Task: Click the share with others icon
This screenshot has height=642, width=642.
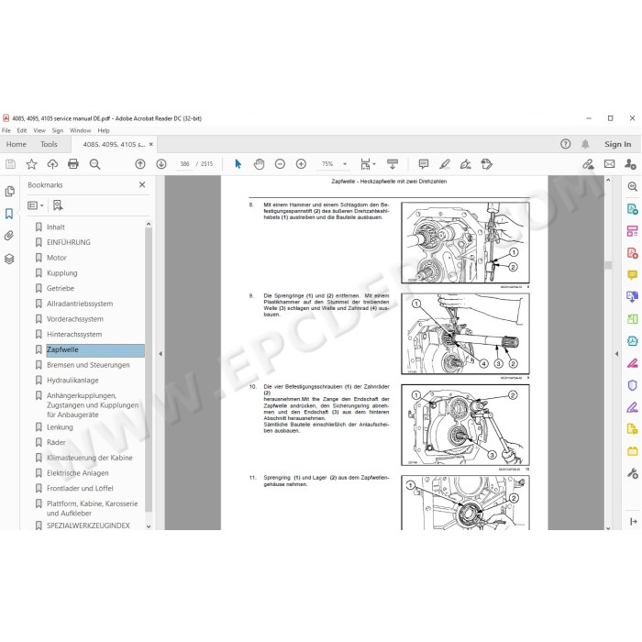Action: [630, 164]
